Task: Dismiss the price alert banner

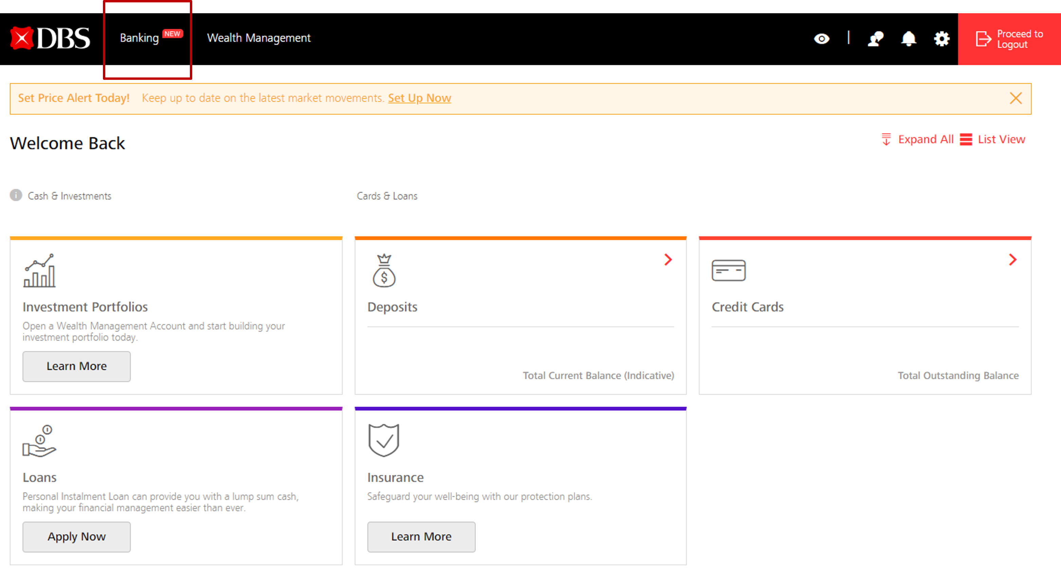Action: [x=1015, y=98]
